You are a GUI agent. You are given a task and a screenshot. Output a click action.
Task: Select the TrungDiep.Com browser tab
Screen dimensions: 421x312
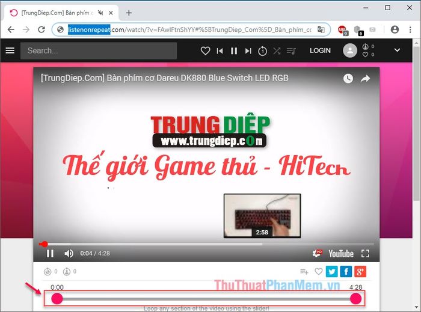(61, 13)
